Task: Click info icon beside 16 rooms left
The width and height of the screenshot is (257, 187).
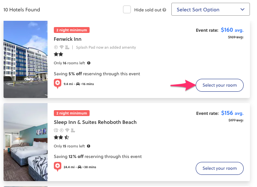Action: (x=89, y=63)
